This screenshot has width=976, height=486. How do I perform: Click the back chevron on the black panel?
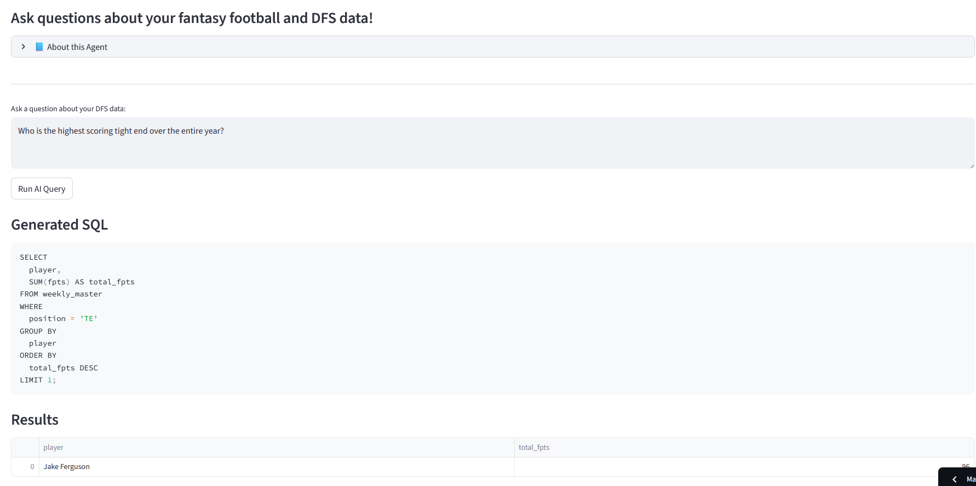(x=955, y=479)
